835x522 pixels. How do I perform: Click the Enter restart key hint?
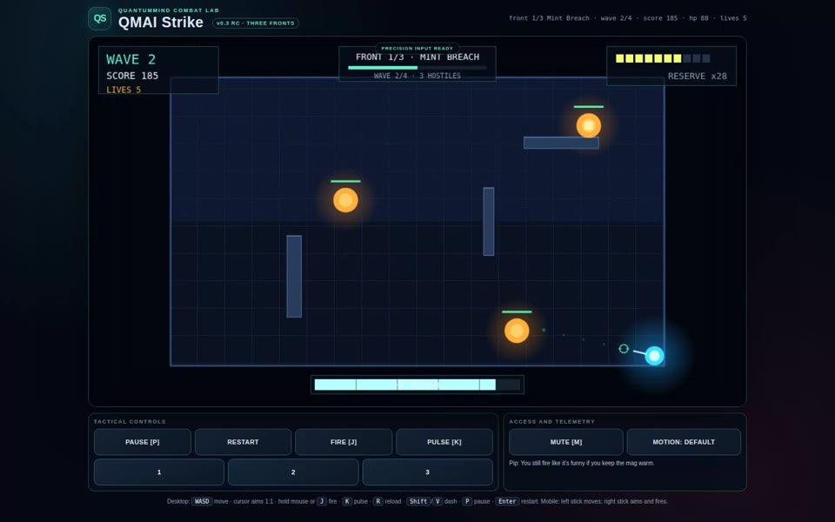(x=507, y=501)
